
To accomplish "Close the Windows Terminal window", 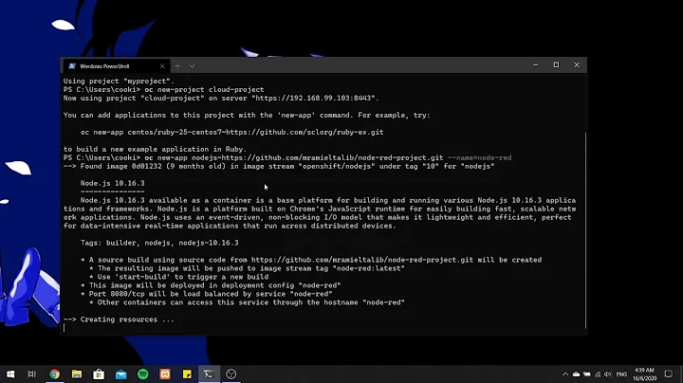I will click(x=577, y=64).
